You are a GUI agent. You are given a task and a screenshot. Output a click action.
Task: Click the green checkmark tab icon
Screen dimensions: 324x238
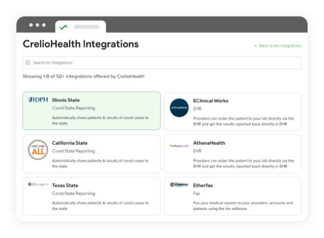(64, 27)
